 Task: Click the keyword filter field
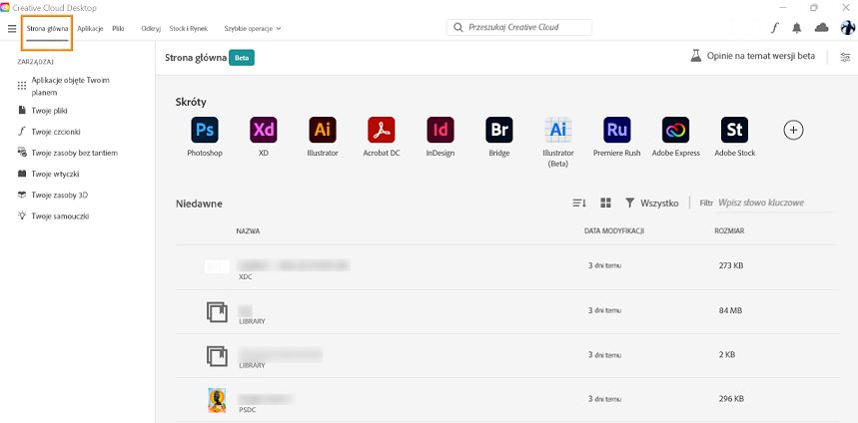coord(775,203)
